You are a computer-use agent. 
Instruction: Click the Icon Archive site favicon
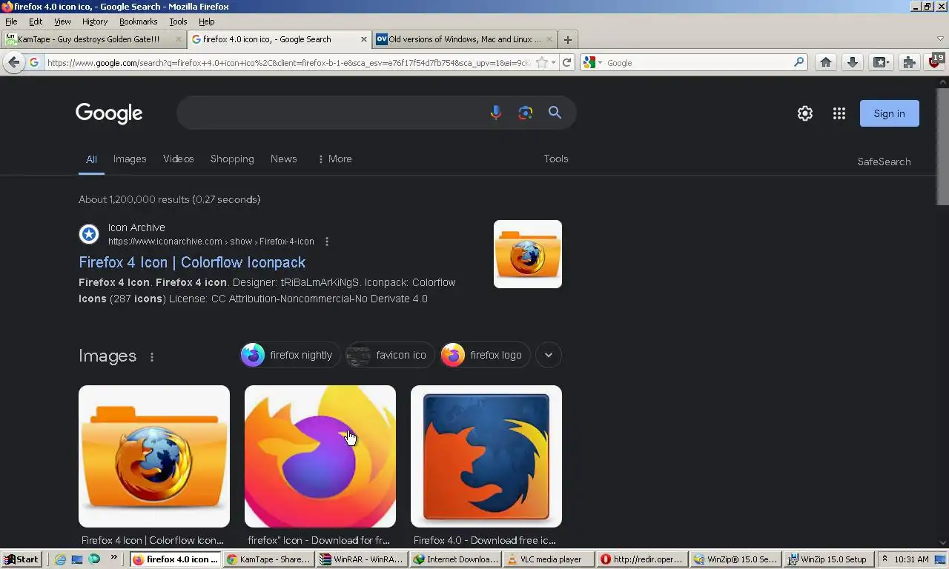[x=89, y=234]
